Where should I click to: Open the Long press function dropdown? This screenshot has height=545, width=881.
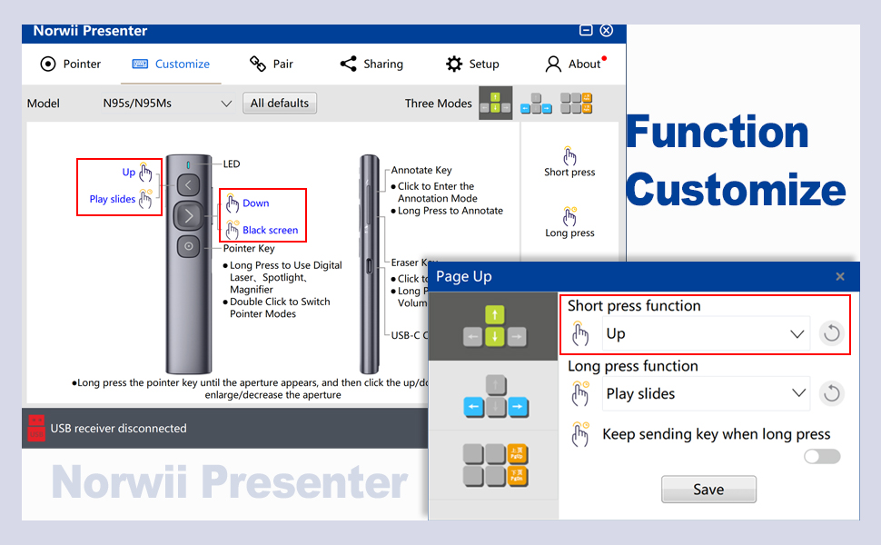(705, 394)
